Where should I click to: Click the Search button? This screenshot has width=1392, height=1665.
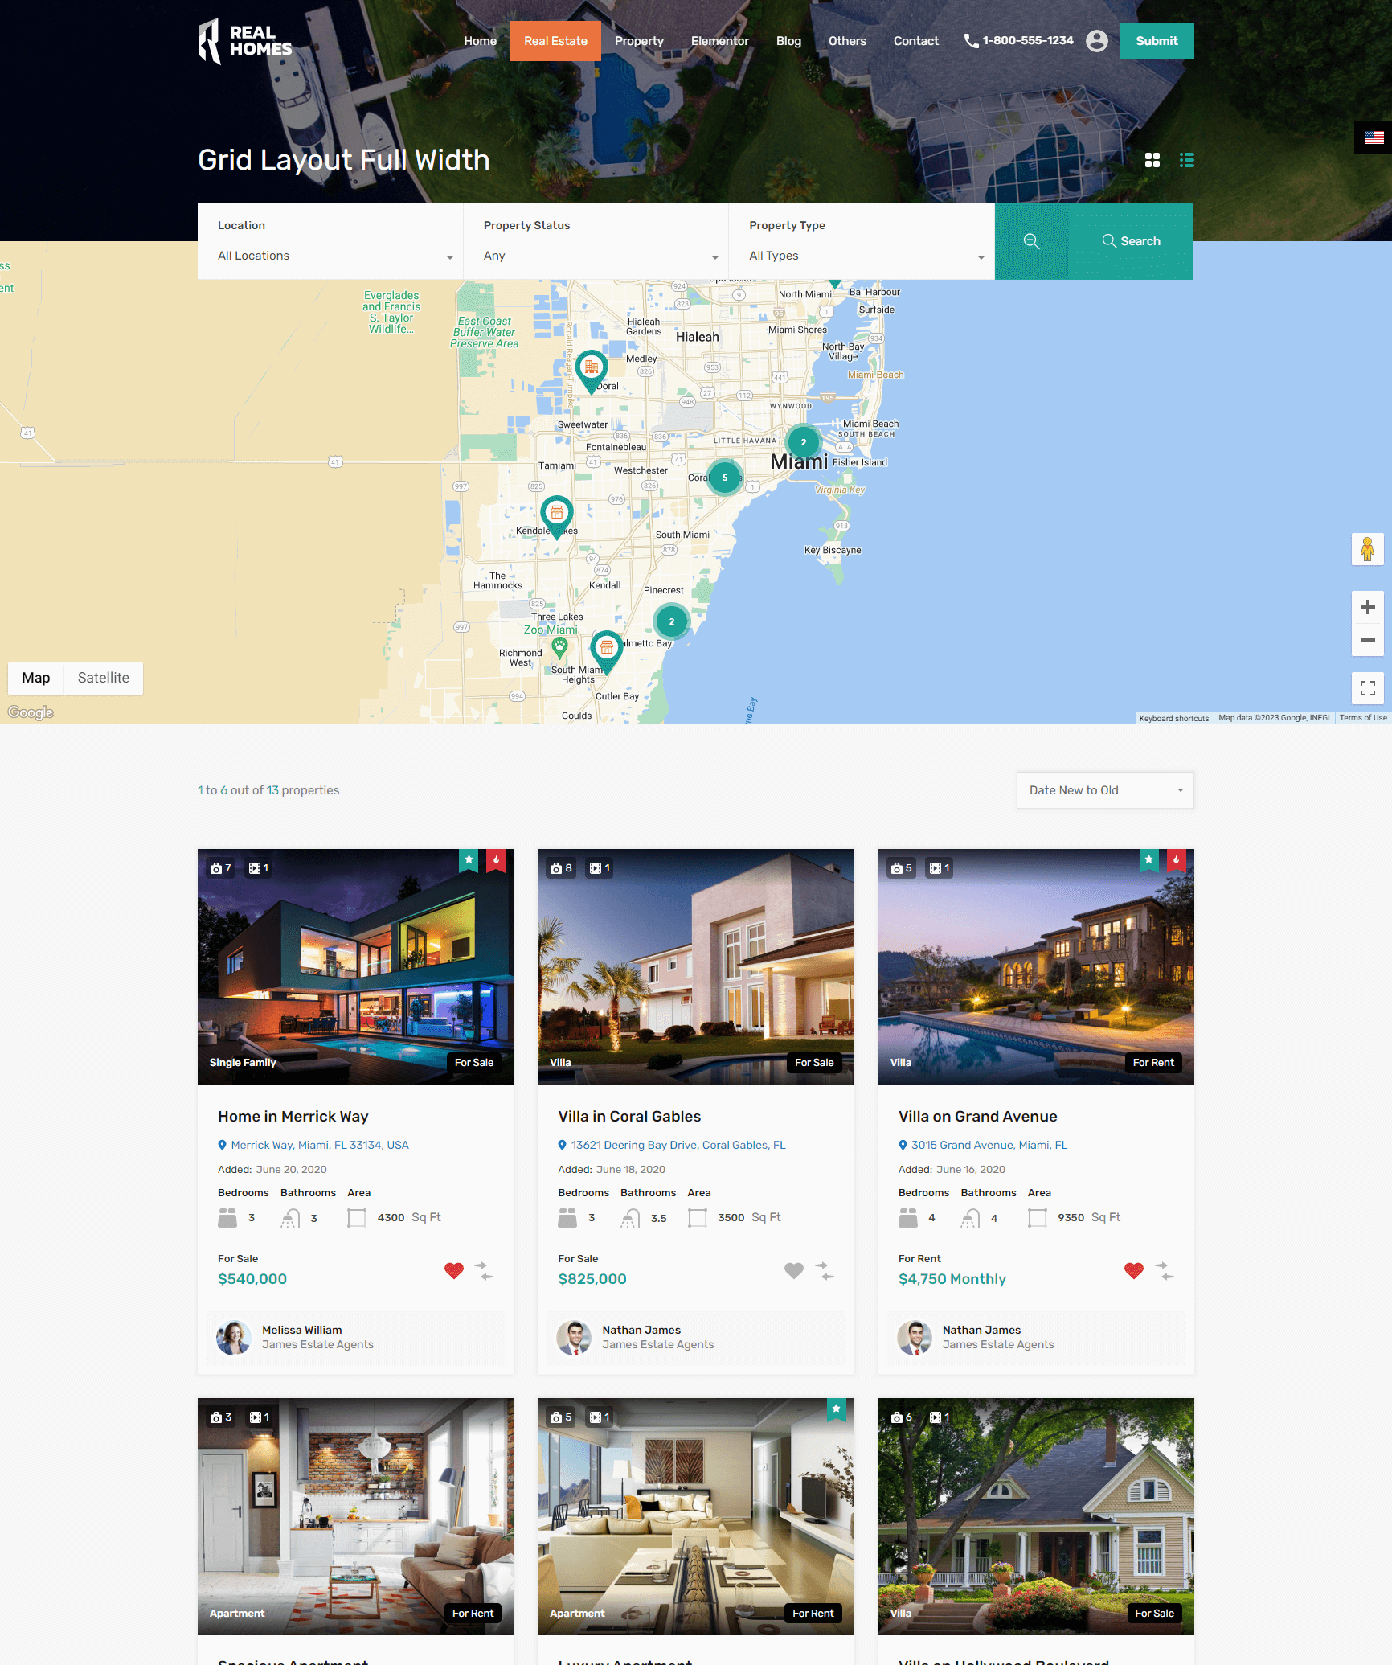tap(1131, 241)
